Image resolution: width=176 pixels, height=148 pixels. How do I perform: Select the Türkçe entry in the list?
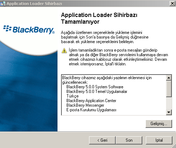72,96
